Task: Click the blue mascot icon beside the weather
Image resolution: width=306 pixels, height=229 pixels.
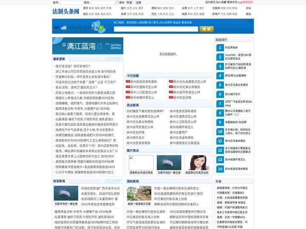Action: [98, 27]
